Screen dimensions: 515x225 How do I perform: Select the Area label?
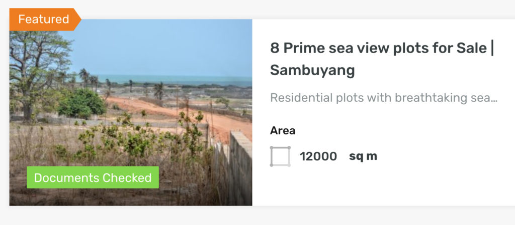(x=283, y=130)
